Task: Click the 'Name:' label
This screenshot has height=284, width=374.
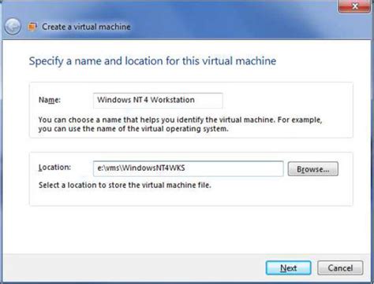Action: coord(50,100)
